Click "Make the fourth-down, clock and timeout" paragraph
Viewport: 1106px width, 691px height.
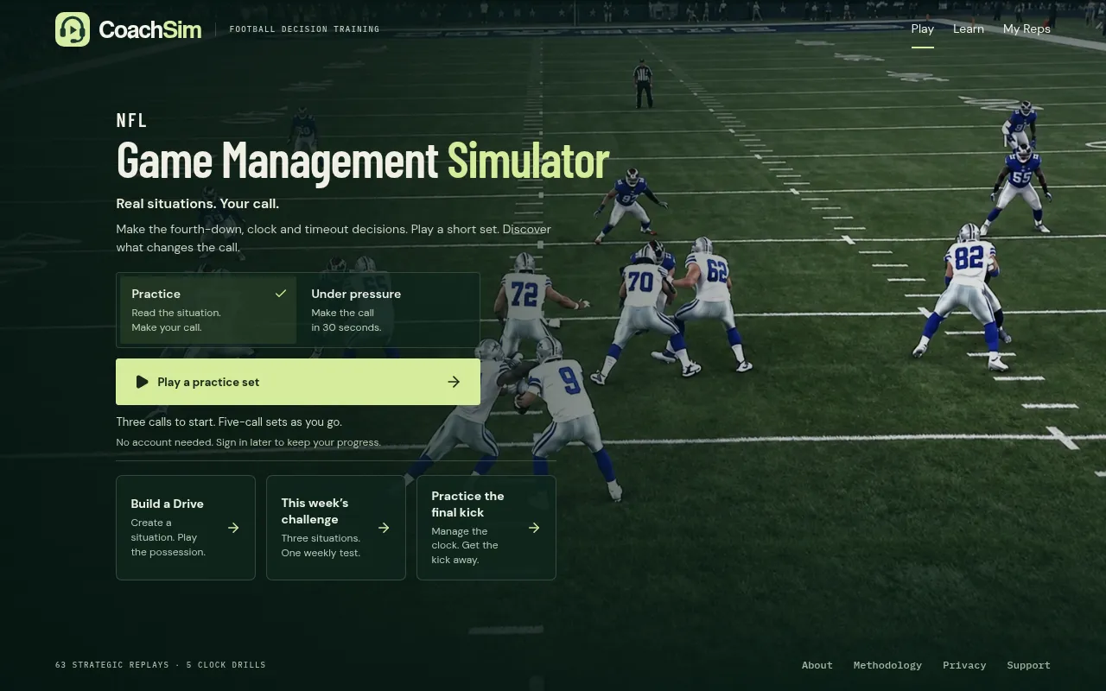(x=334, y=238)
